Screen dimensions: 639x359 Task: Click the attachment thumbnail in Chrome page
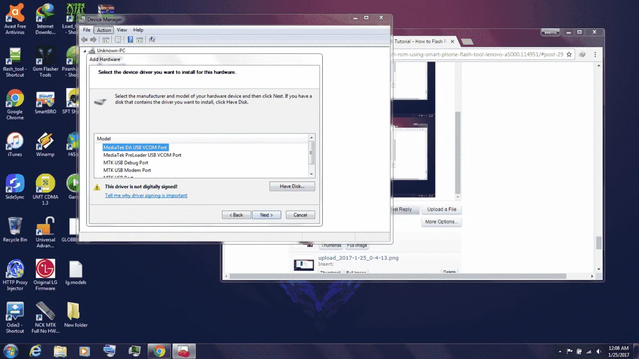[304, 264]
